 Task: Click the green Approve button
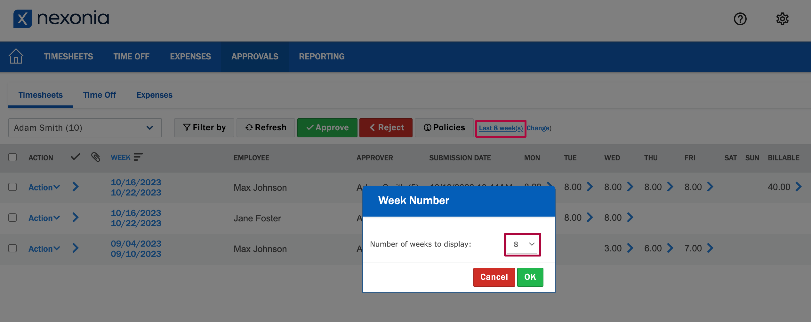point(327,128)
